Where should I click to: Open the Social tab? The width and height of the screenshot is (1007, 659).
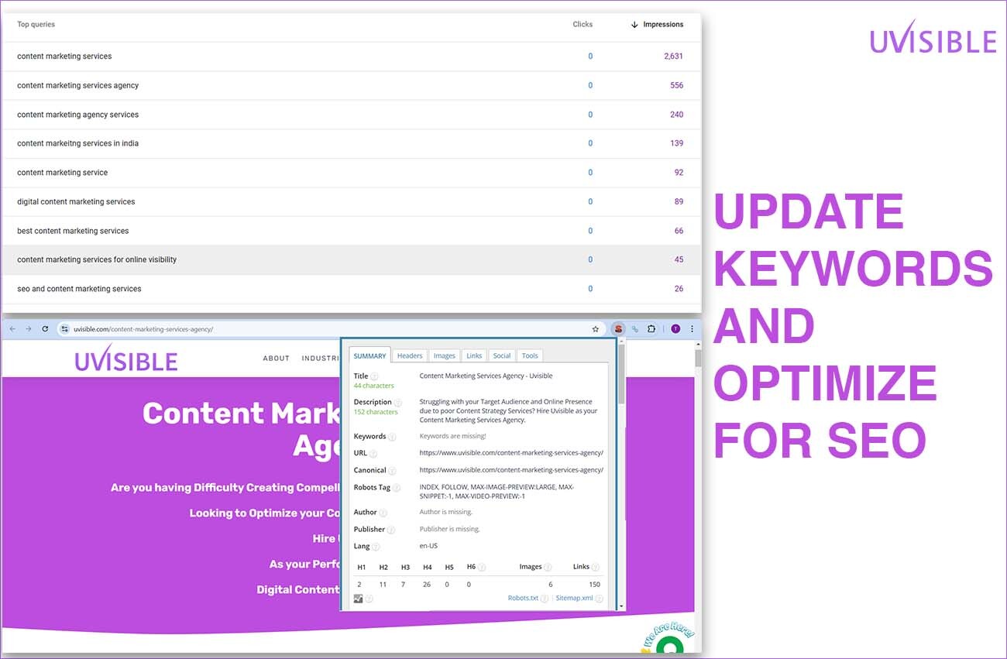[x=502, y=355]
